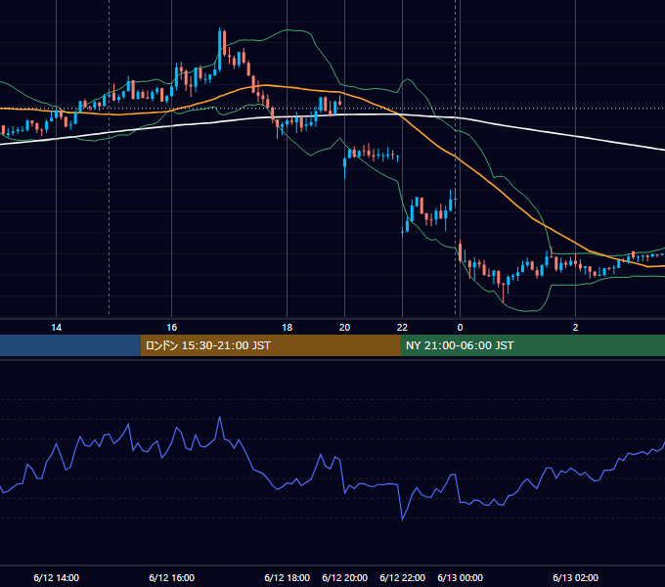Click the dashed crosshair line at 0 o'clock
The height and width of the screenshot is (587, 665).
point(456,157)
